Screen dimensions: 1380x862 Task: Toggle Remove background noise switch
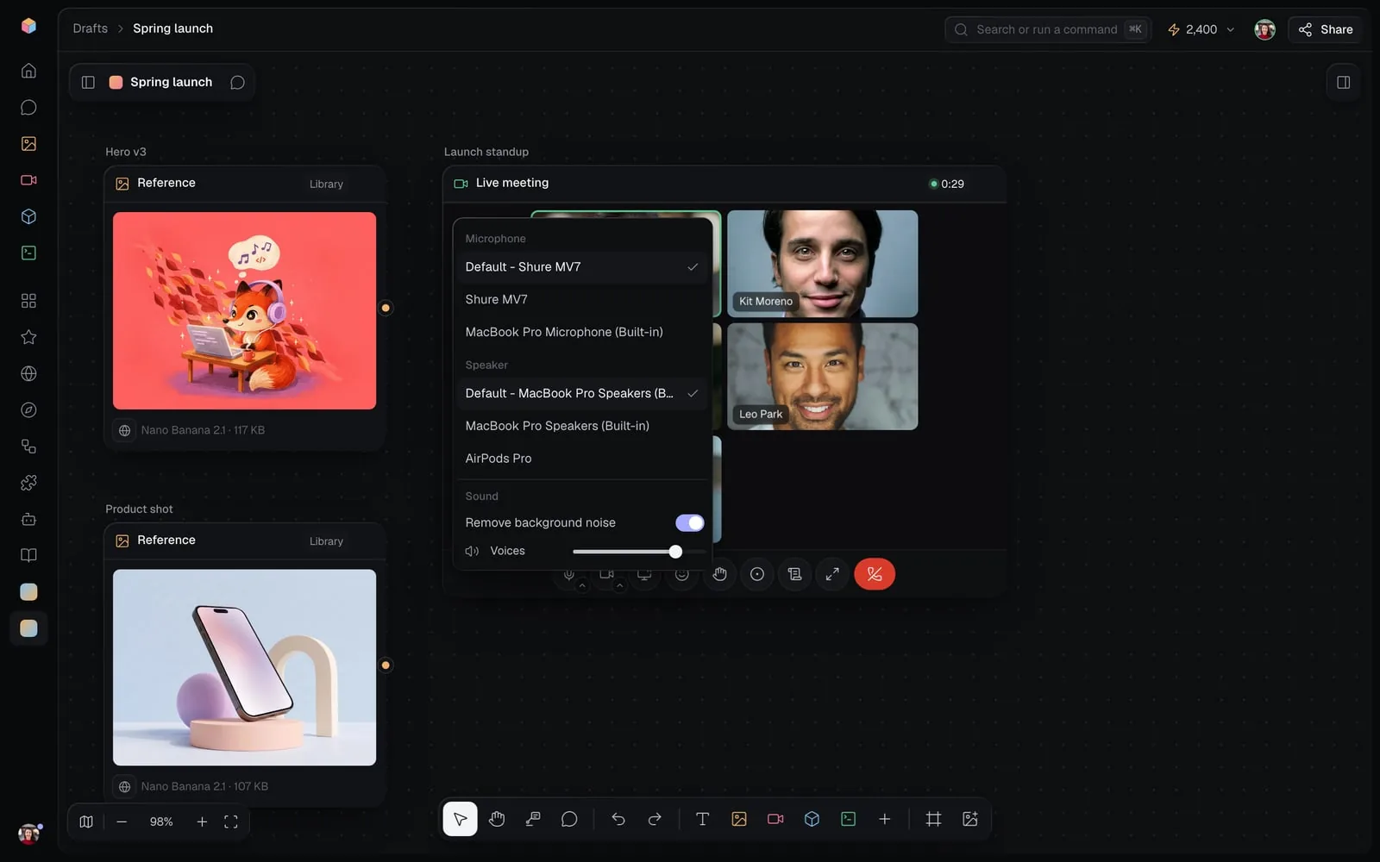689,522
